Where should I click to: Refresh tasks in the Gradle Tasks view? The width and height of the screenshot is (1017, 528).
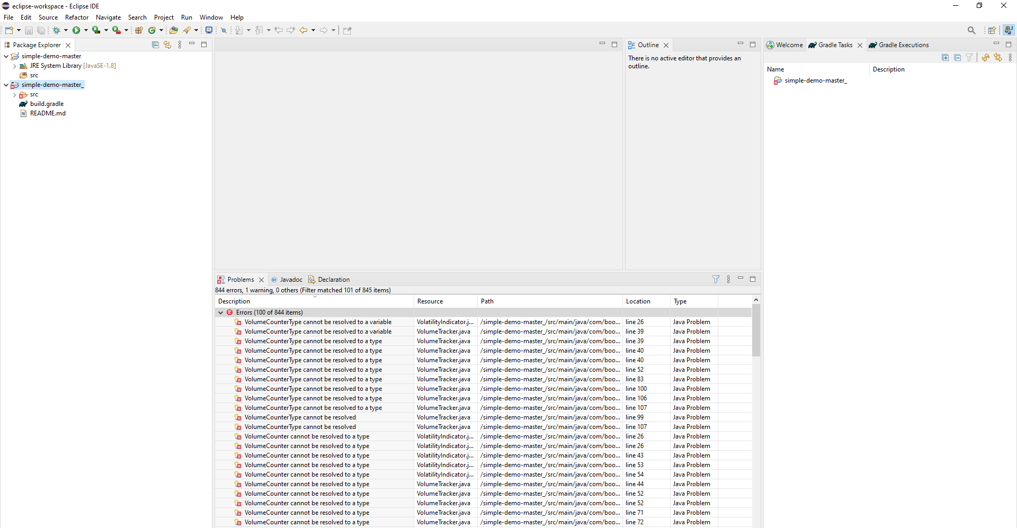(985, 57)
